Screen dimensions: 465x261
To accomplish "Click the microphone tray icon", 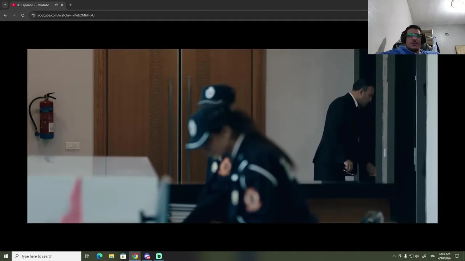I will (405, 256).
